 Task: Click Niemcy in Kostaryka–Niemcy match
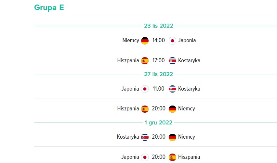(x=187, y=137)
